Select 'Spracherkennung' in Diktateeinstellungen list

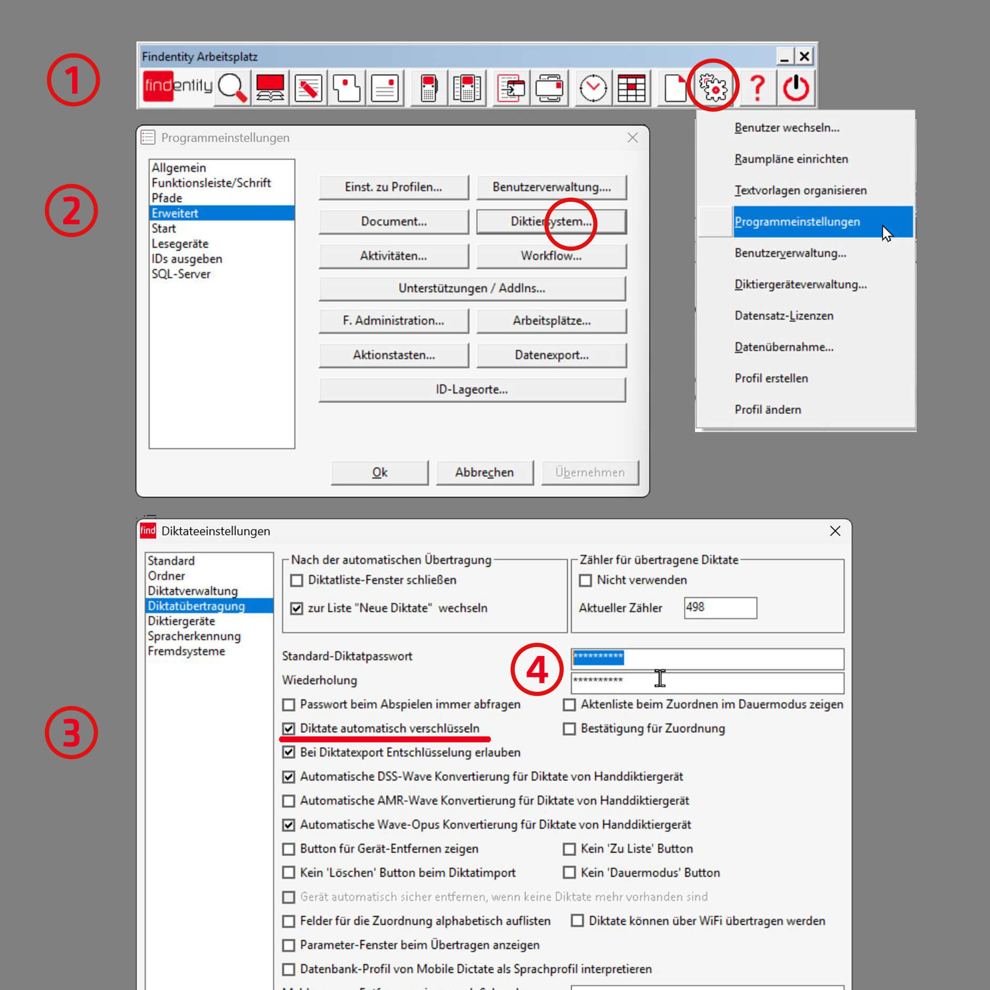(194, 636)
